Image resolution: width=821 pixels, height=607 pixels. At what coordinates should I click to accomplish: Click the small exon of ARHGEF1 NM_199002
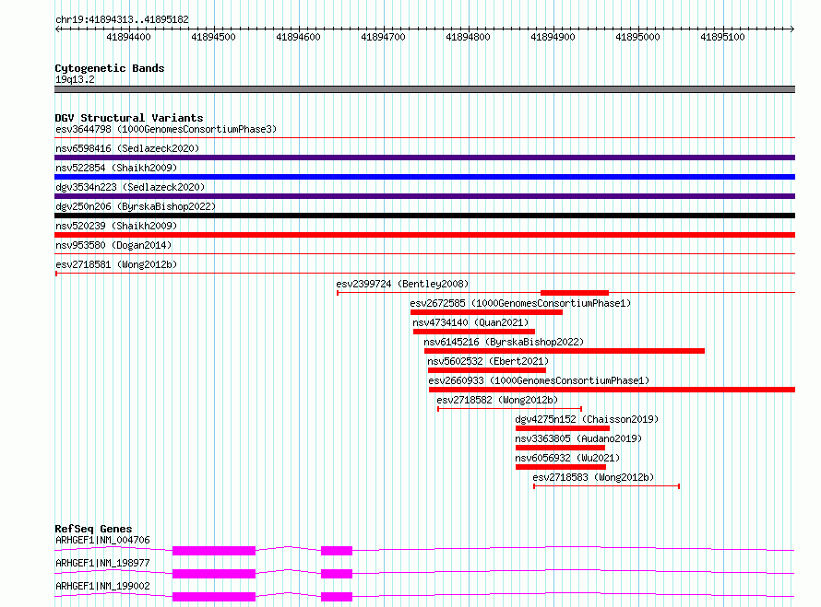[x=337, y=597]
